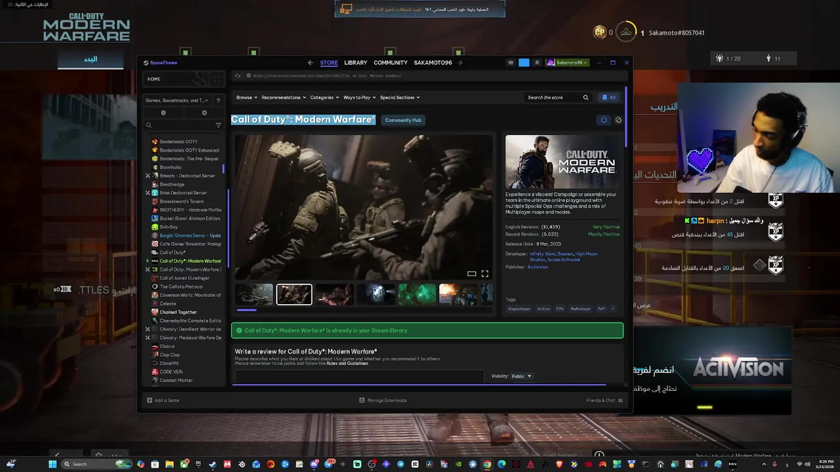Reload the store page
This screenshot has width=840, height=472.
click(238, 76)
